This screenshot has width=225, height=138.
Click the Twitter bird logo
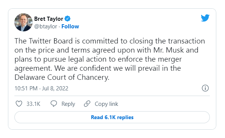tap(205, 18)
